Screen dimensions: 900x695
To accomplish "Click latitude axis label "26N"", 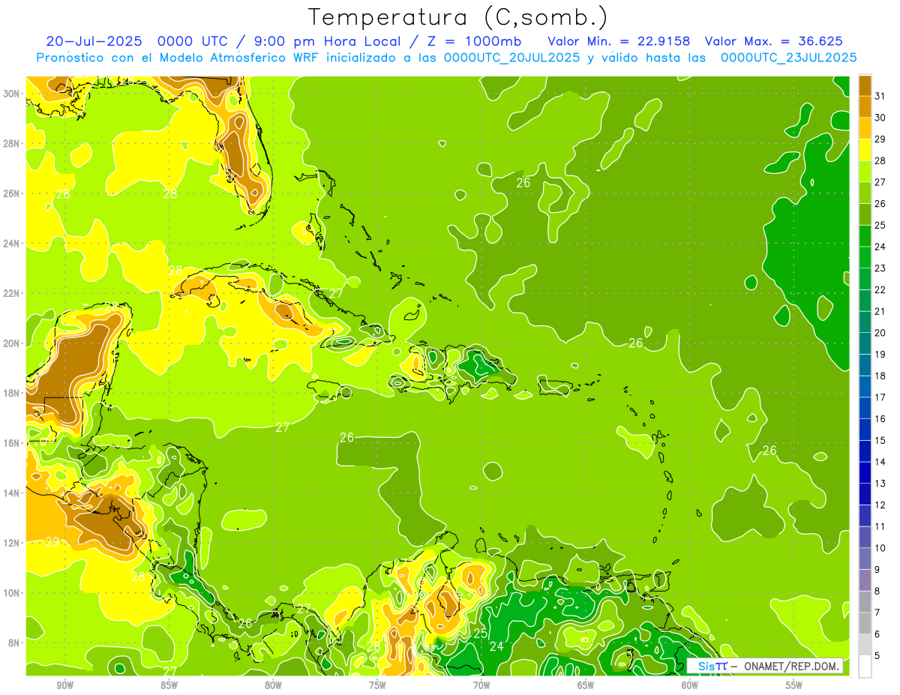I will click(13, 193).
